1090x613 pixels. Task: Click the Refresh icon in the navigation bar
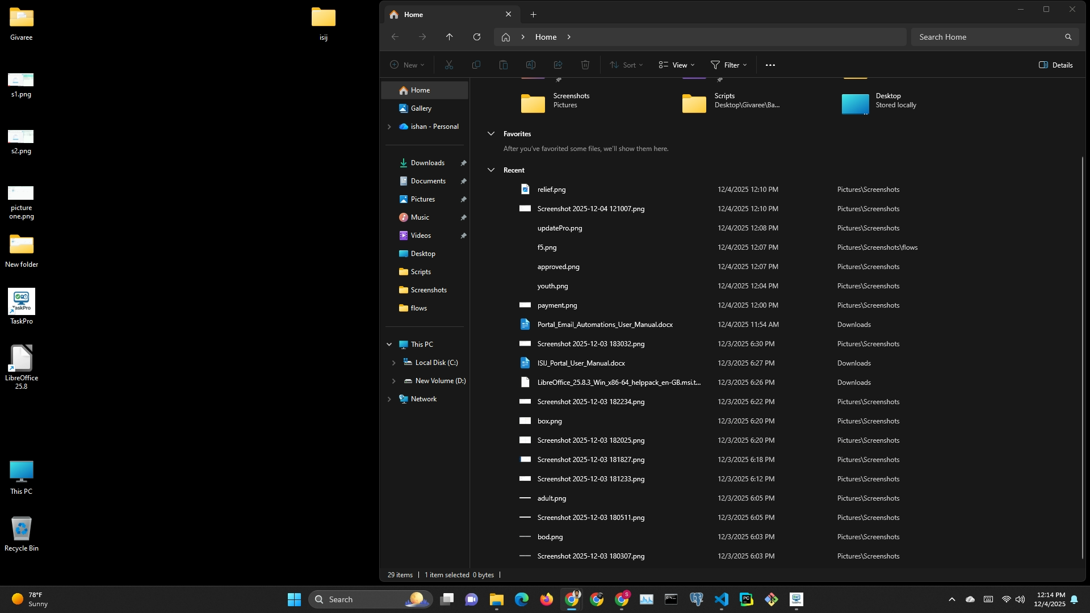pyautogui.click(x=477, y=37)
